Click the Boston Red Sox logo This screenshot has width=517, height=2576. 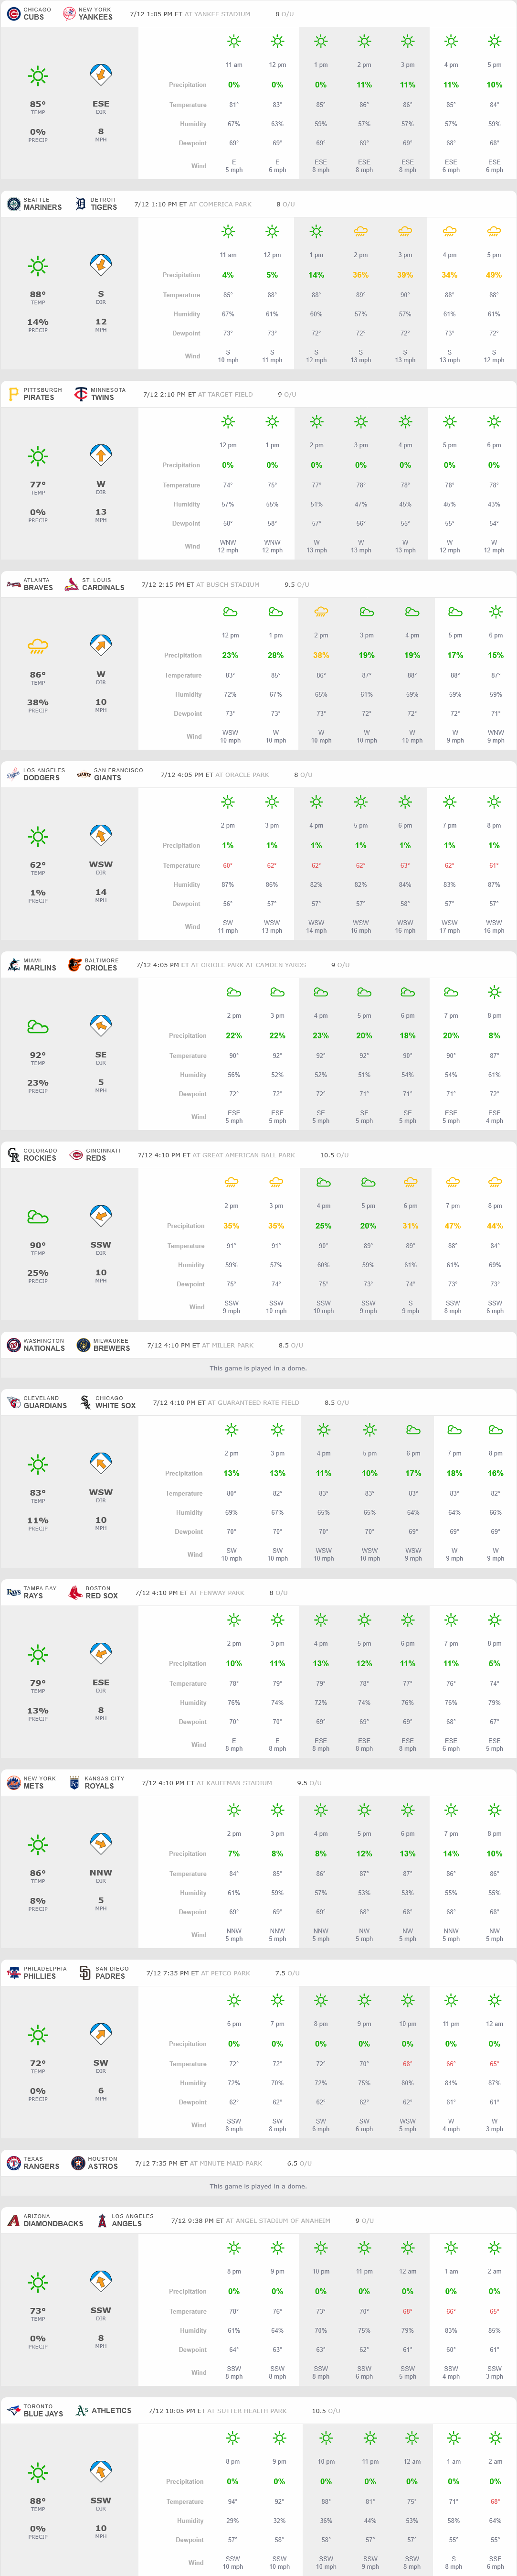point(75,1592)
